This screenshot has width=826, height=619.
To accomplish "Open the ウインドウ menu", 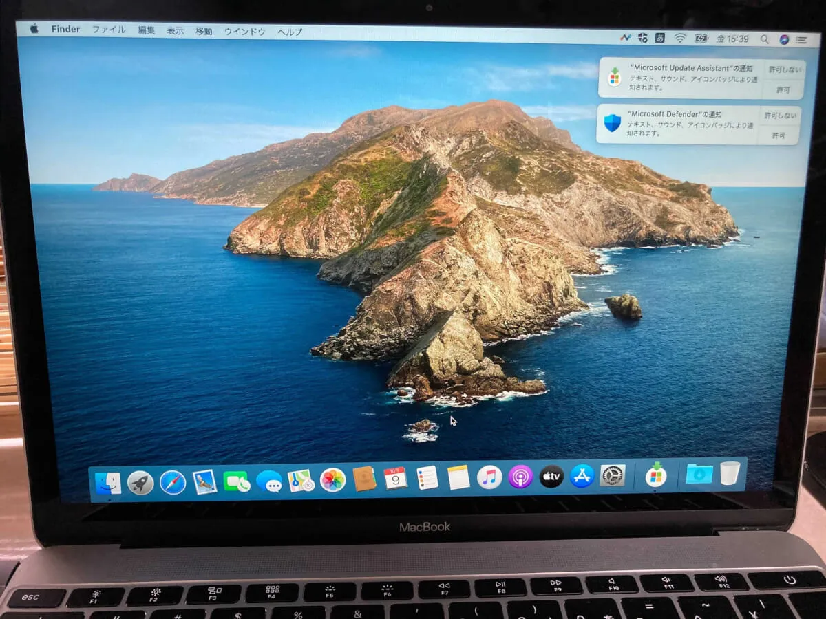I will click(245, 32).
